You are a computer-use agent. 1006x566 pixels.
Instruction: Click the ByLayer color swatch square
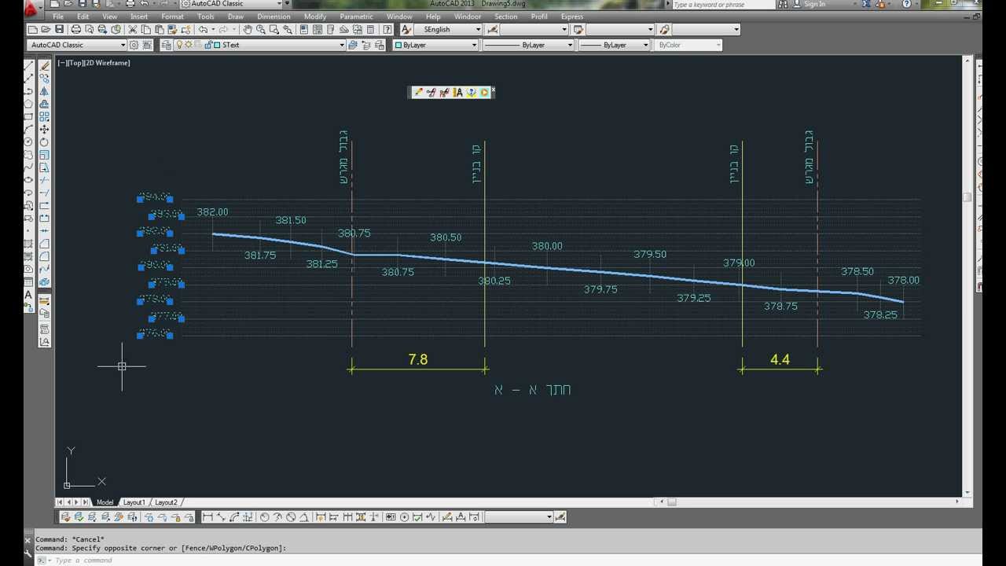coord(398,45)
